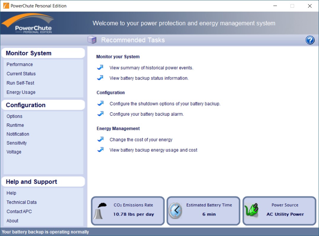
Task: Click the PowerChute Personal Edition logo
Action: click(28, 23)
